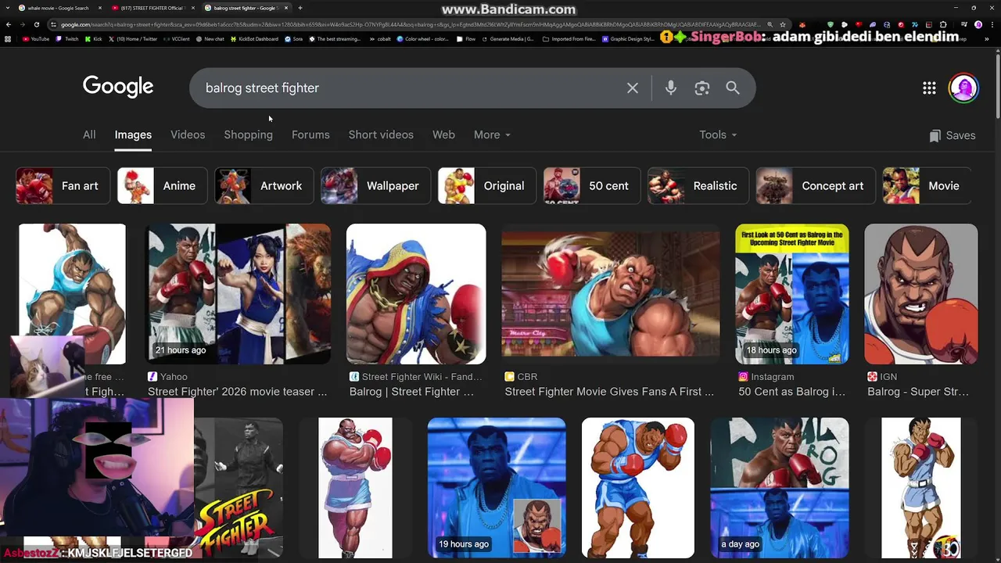This screenshot has width=1001, height=563.
Task: Filter images by Concept art chip
Action: (815, 186)
